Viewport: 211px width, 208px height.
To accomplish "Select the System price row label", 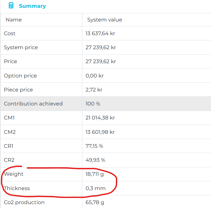I will tap(21, 48).
